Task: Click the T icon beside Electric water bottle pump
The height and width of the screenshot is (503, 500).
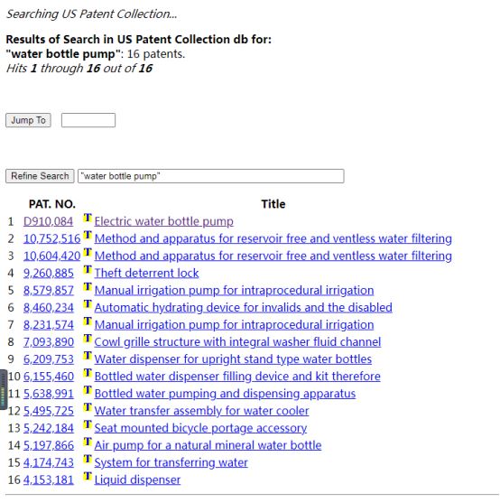Action: point(88,218)
